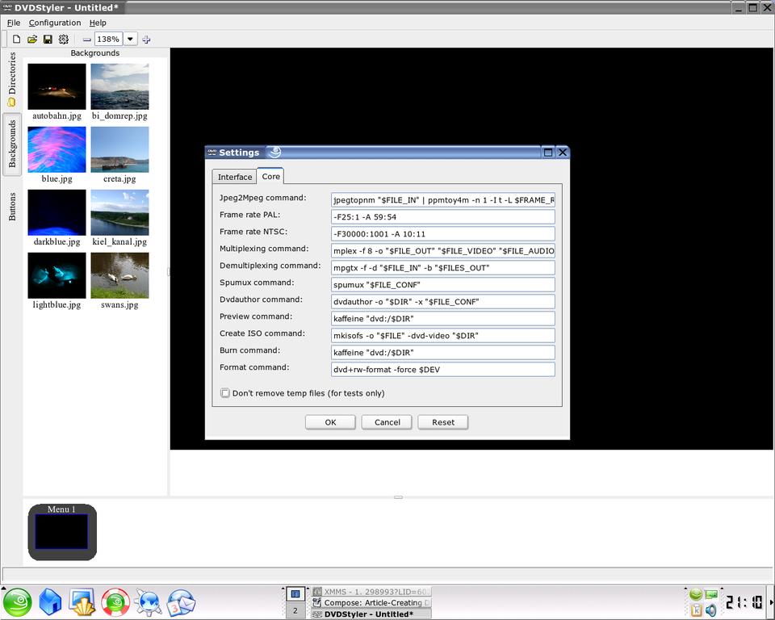Open the Configuration menu
The width and height of the screenshot is (775, 620).
[x=55, y=23]
